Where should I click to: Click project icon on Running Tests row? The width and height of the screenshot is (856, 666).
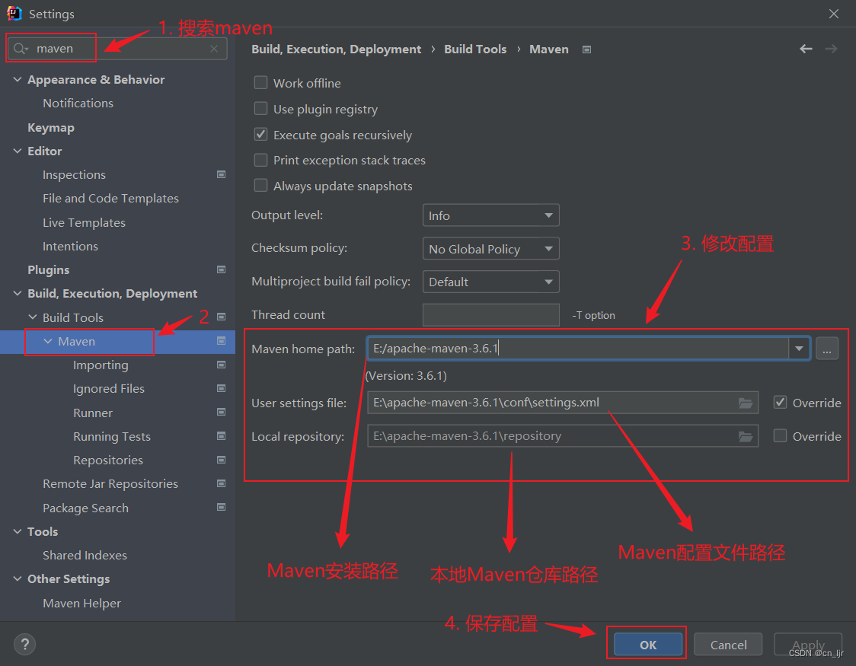[x=221, y=436]
